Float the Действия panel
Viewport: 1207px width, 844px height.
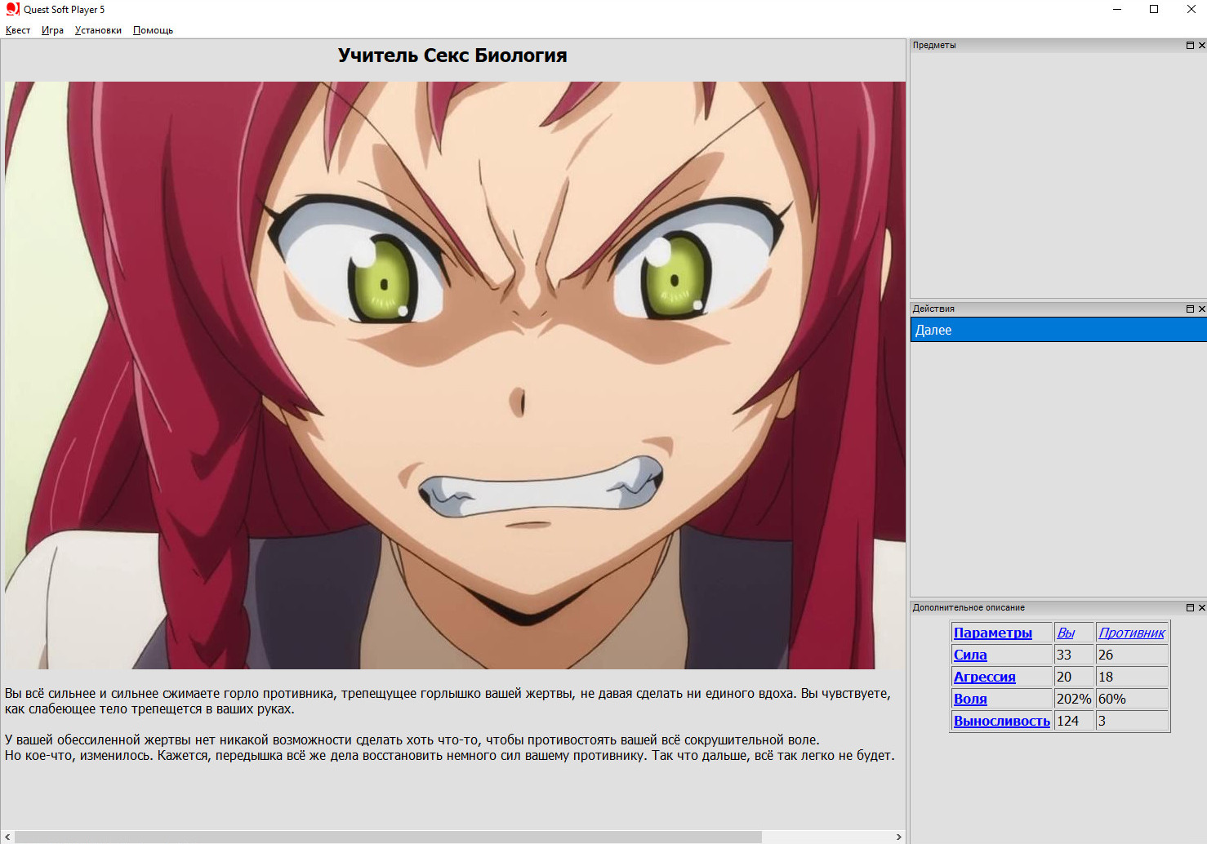[1190, 309]
